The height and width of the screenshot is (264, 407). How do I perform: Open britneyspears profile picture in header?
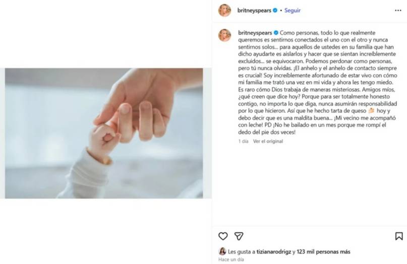click(224, 11)
